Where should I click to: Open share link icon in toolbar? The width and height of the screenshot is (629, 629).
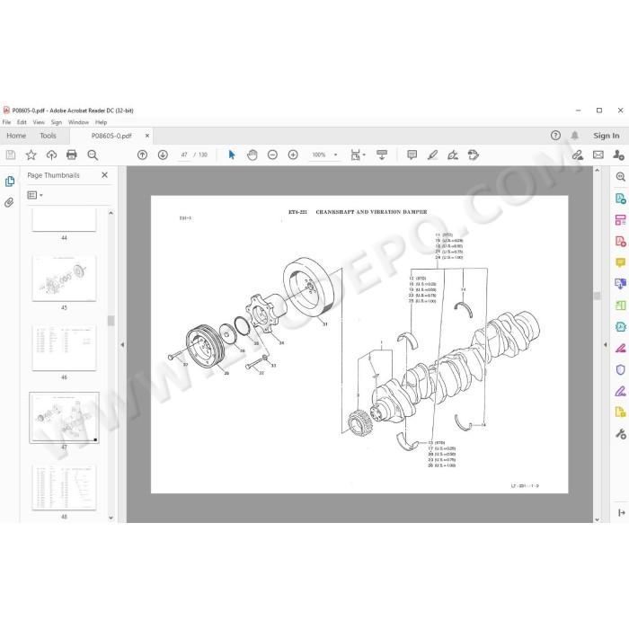pyautogui.click(x=577, y=155)
